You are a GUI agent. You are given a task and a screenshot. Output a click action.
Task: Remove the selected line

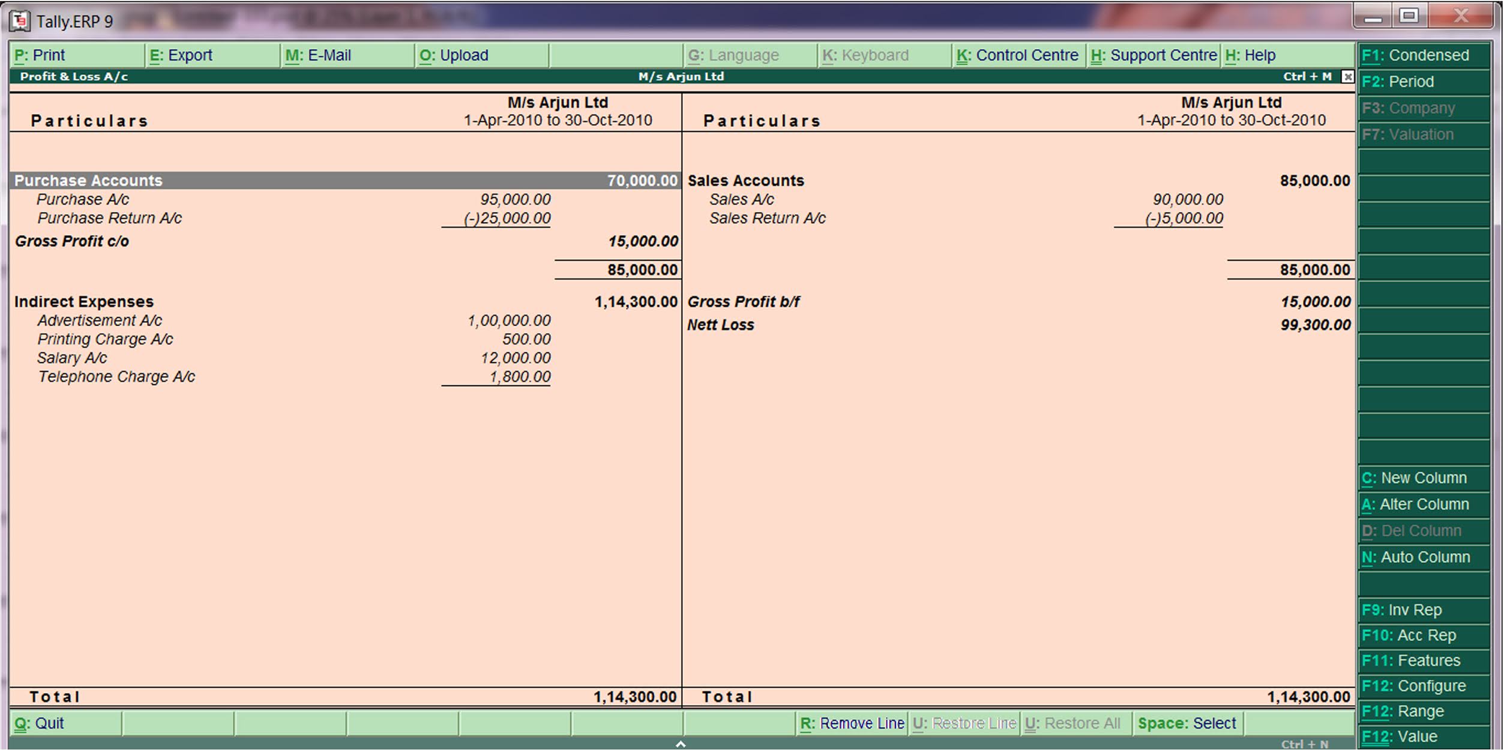[x=853, y=723]
